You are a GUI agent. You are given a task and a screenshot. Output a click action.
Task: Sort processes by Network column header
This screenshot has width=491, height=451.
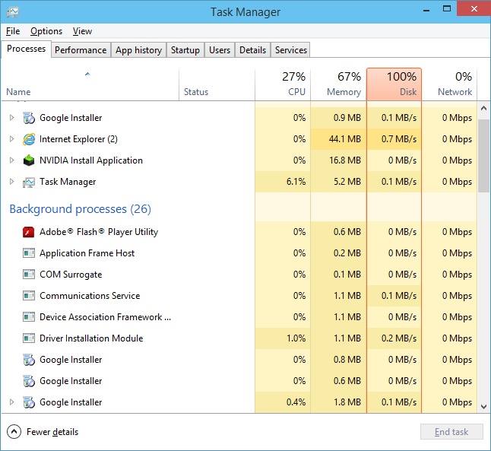pos(449,84)
